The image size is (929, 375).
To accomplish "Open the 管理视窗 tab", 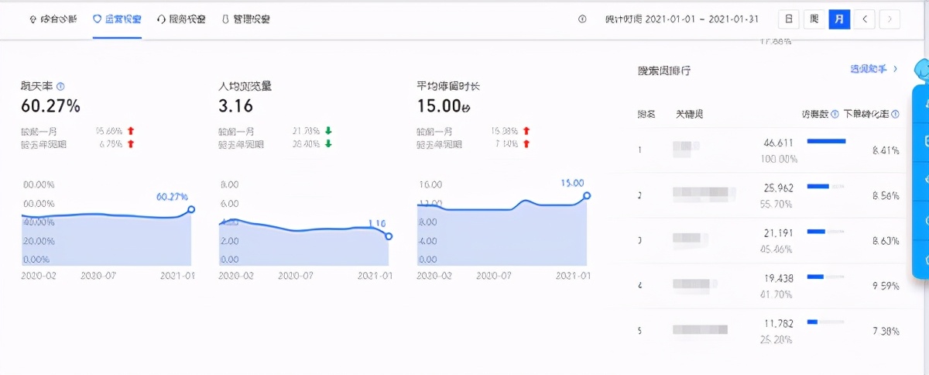I will (245, 19).
